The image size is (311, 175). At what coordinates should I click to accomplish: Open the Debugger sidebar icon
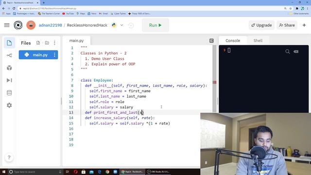(x=9, y=80)
